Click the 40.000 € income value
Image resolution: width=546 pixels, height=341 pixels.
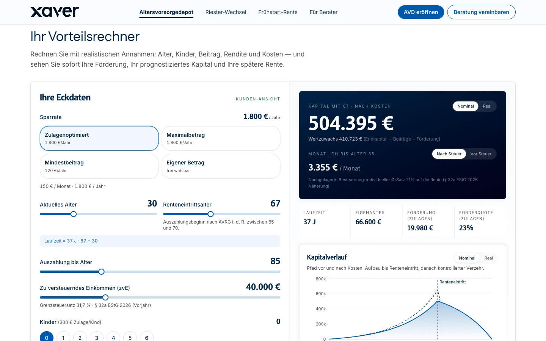point(263,287)
